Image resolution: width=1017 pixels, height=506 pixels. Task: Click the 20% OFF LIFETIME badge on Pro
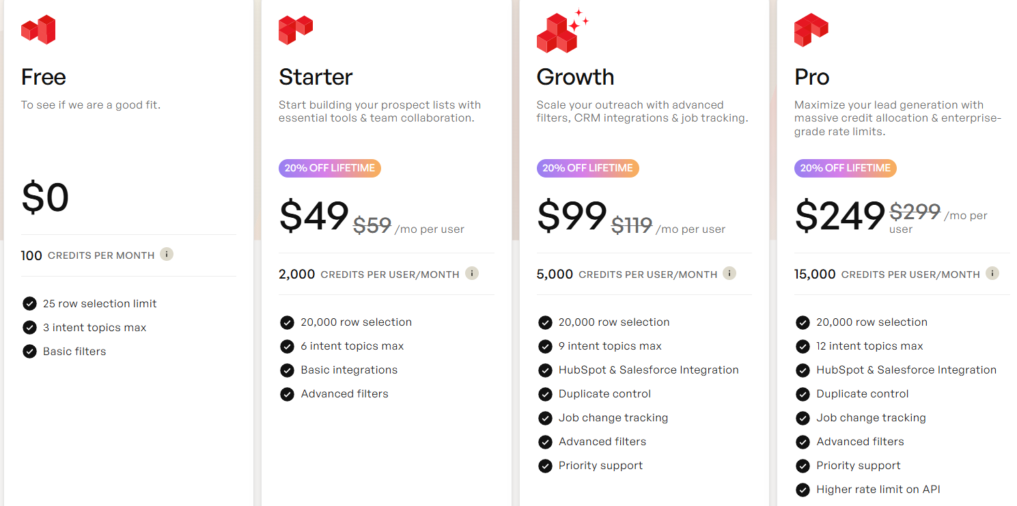(x=845, y=168)
